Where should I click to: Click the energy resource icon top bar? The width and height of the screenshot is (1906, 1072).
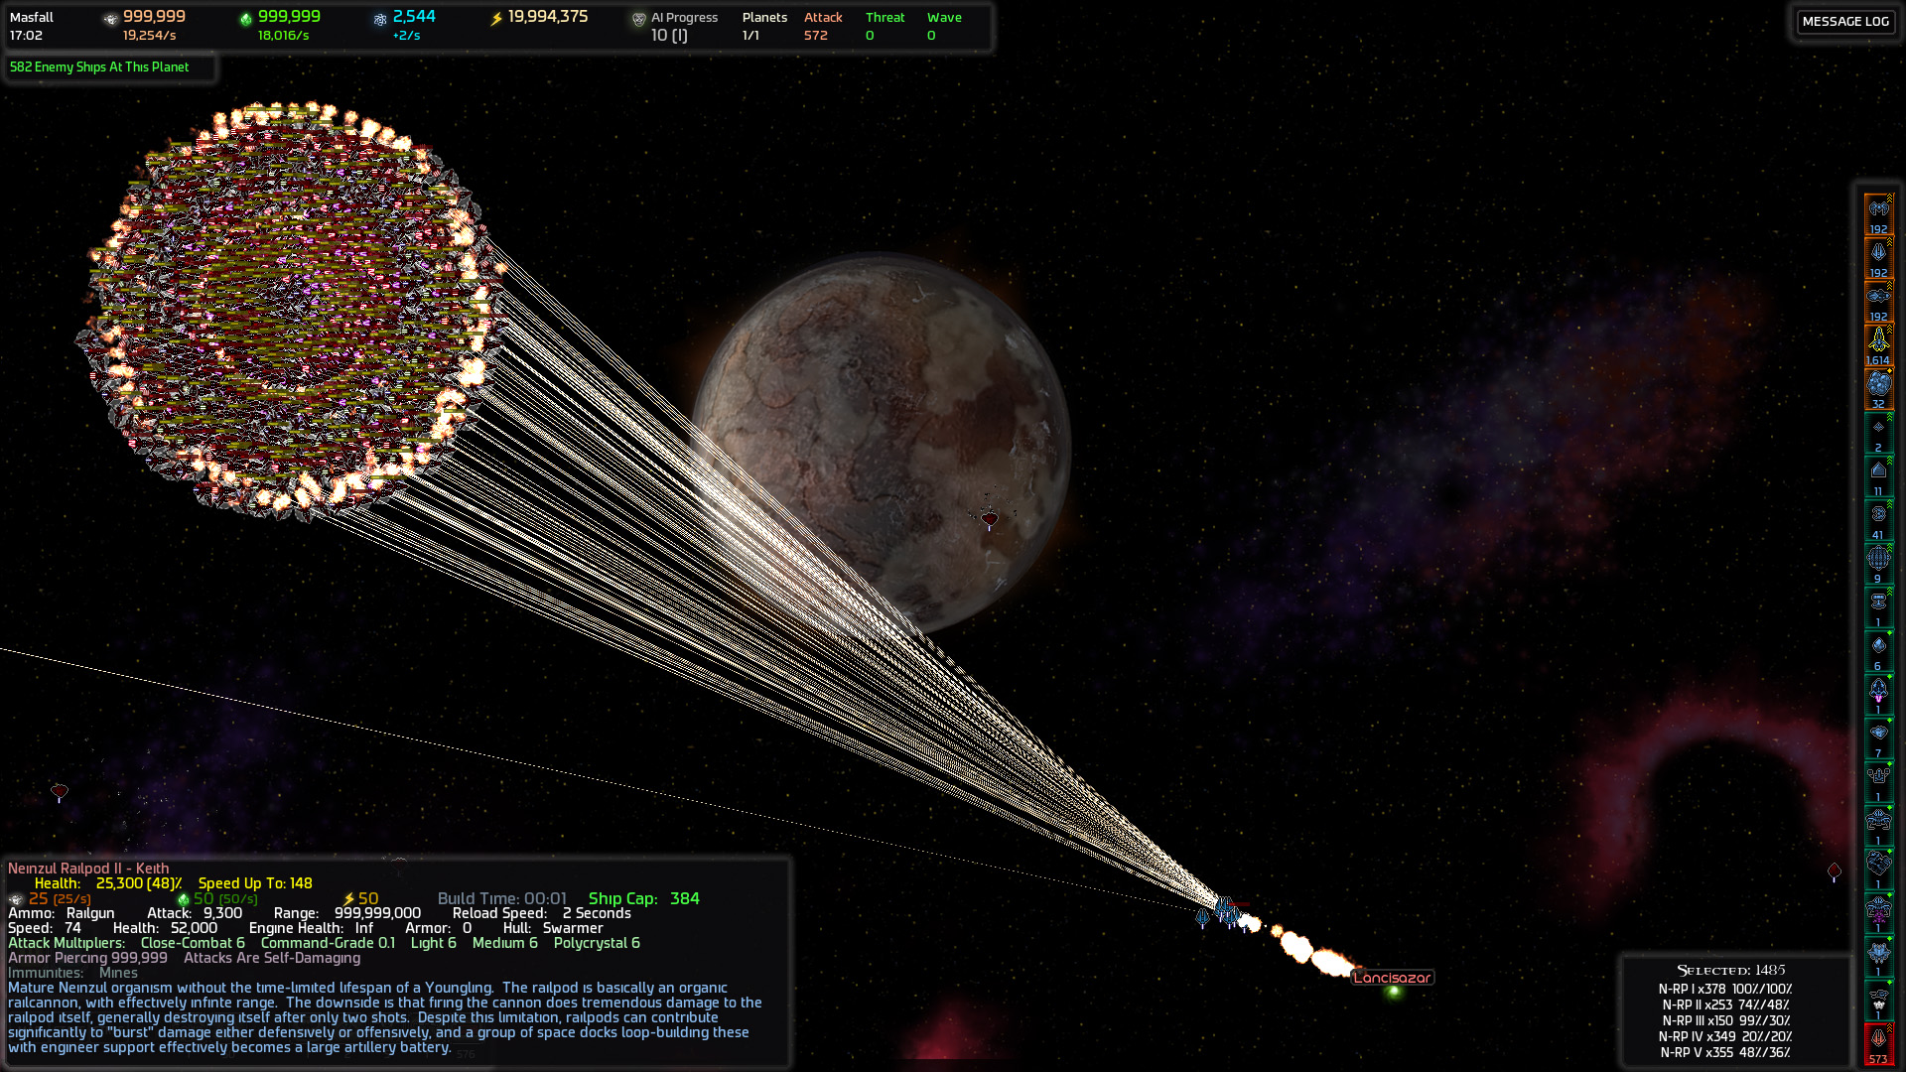[x=494, y=17]
